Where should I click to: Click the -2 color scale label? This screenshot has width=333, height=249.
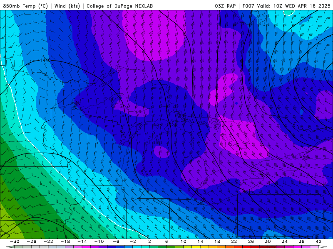[x=133, y=242]
